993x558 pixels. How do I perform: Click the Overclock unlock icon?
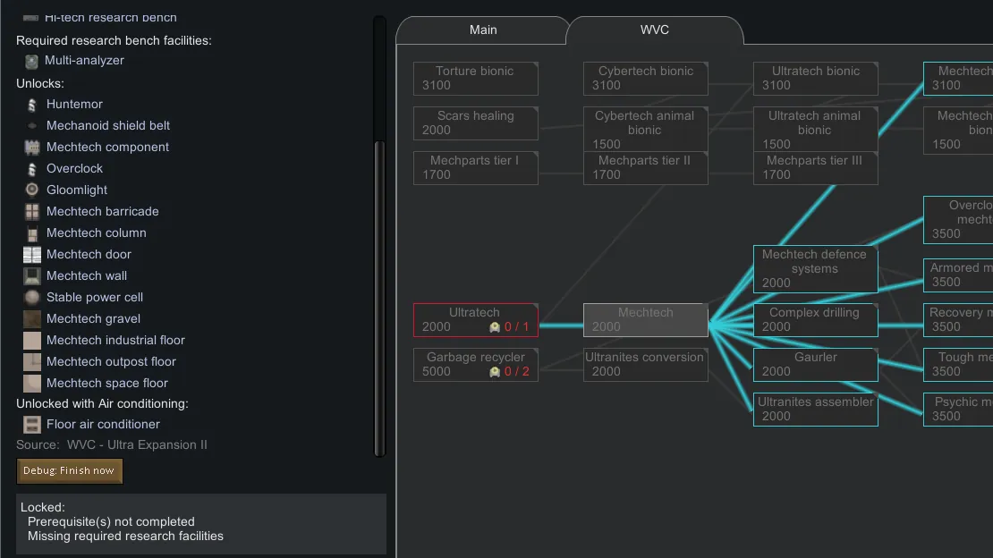[x=32, y=169]
